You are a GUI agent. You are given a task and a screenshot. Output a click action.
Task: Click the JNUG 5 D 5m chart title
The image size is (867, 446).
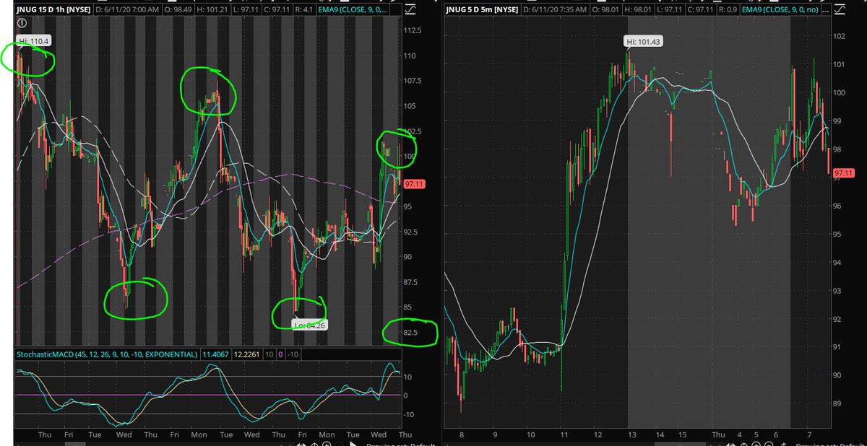tap(483, 9)
